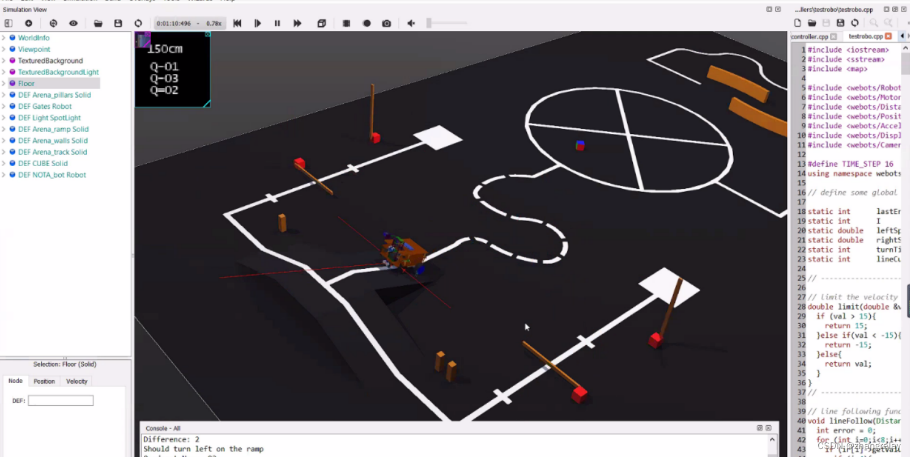Expand the TexturedBackground node

coord(4,60)
